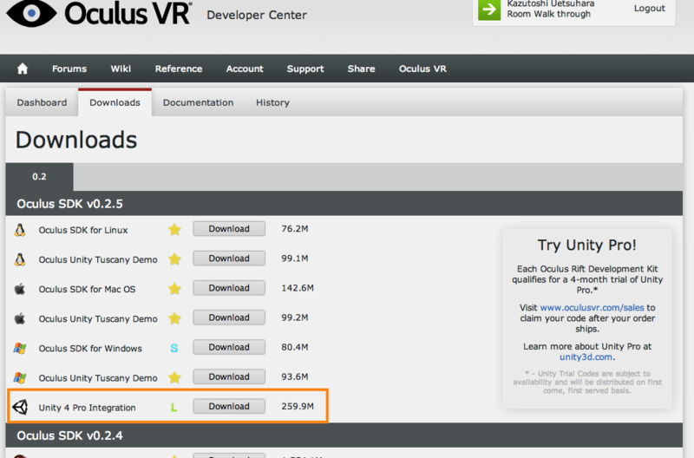Screen dimensions: 694x458
Task: Click star icon on 99.2M Tuscany Demo row
Action: (175, 318)
